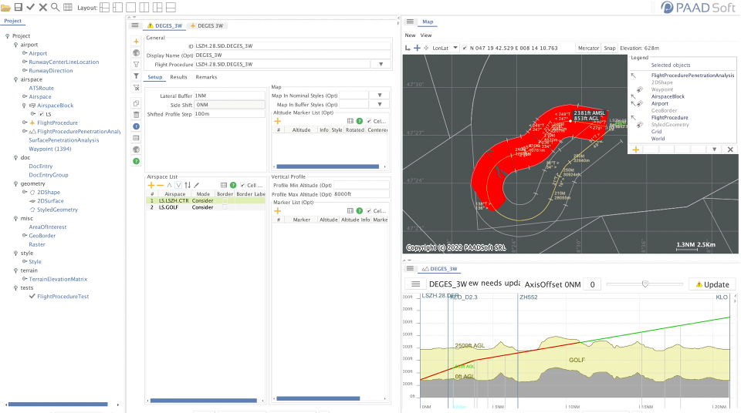The width and height of the screenshot is (741, 413).
Task: Add altitude marker with orange plus icon
Action: [277, 121]
